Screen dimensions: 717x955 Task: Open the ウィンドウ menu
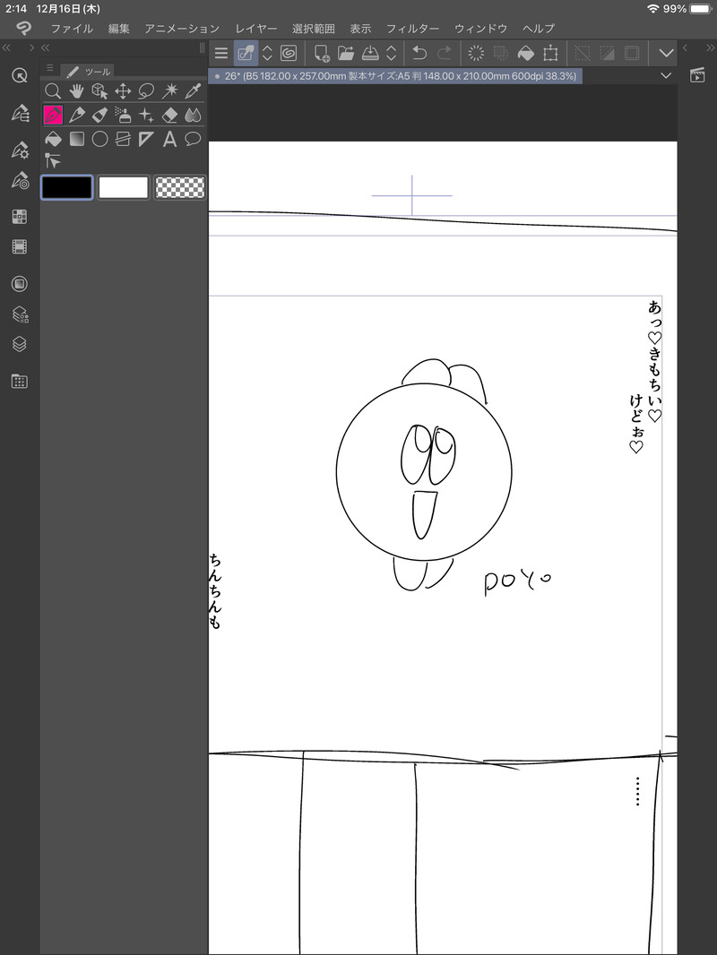[480, 29]
